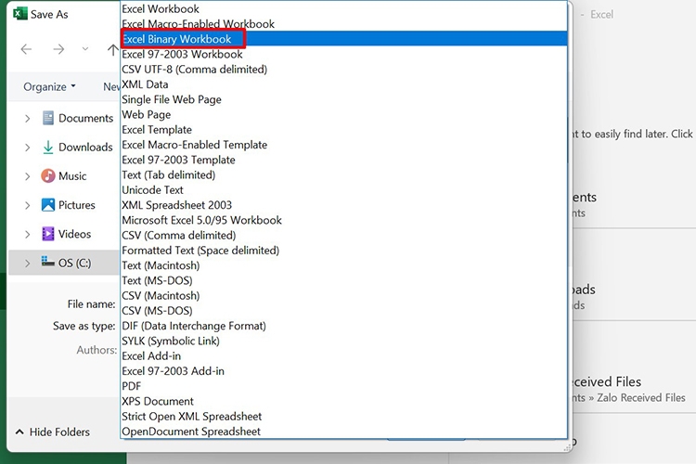
Task: Select the Downloads folder icon
Action: point(48,147)
